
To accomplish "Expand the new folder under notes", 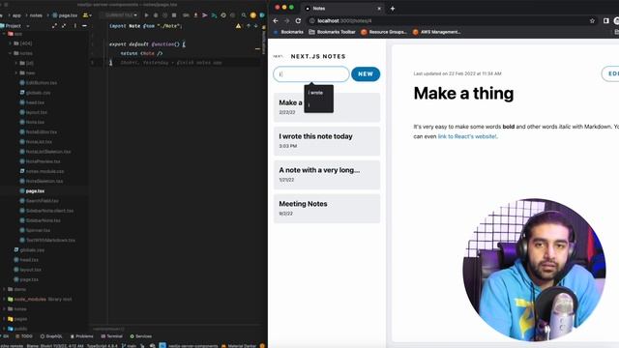I will click(16, 73).
